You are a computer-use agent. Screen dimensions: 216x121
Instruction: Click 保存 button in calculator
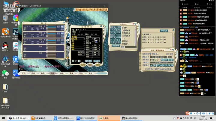point(166,60)
